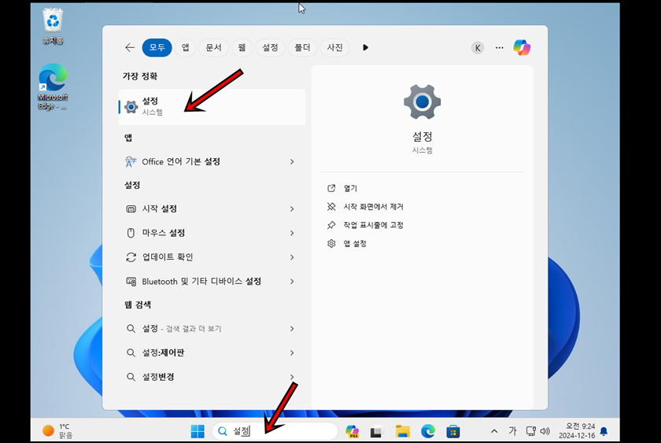The width and height of the screenshot is (661, 443).
Task: Open the three-dot options menu
Action: coord(500,48)
